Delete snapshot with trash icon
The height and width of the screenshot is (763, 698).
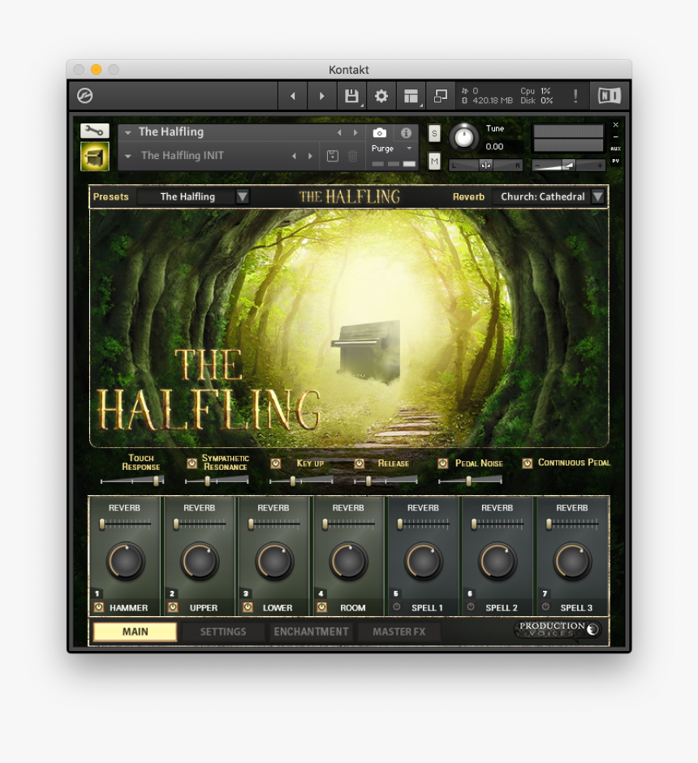pos(352,156)
